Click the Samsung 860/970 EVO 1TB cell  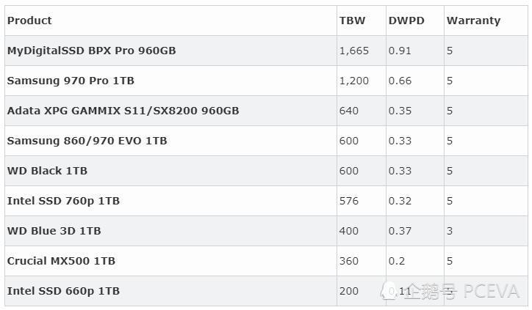pos(87,141)
